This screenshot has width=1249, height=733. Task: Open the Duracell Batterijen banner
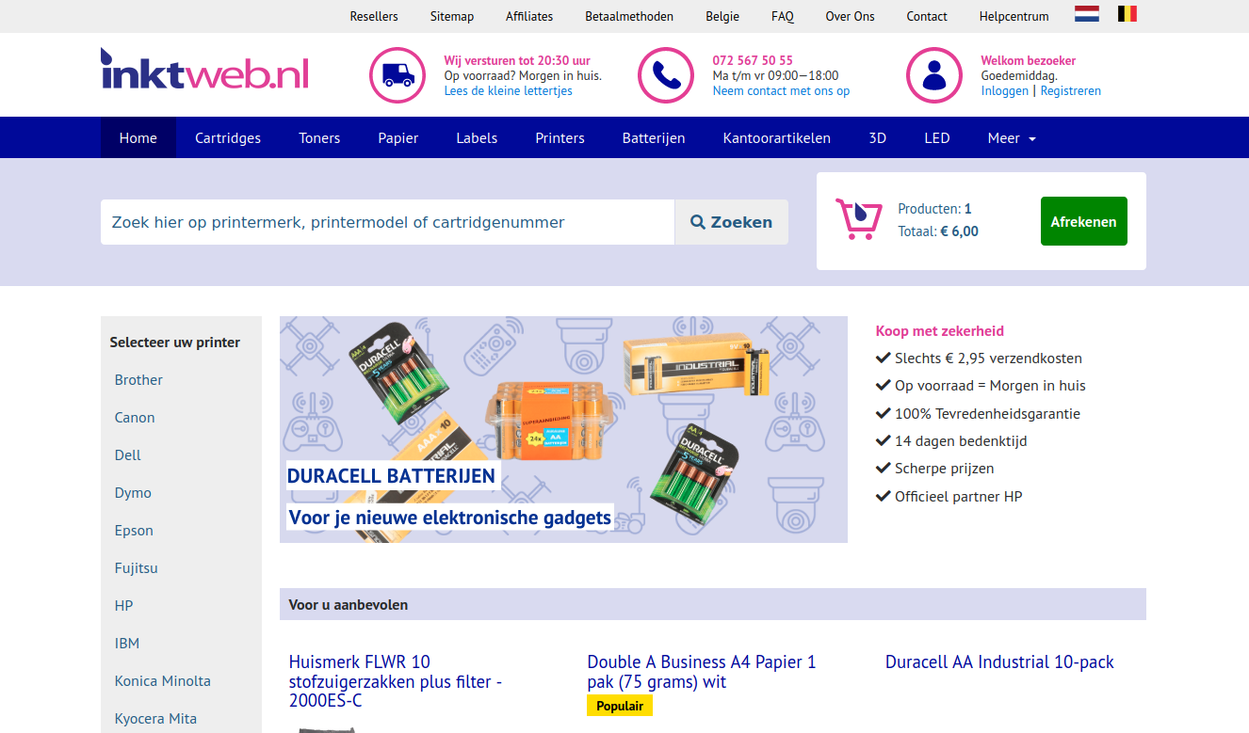coord(563,429)
